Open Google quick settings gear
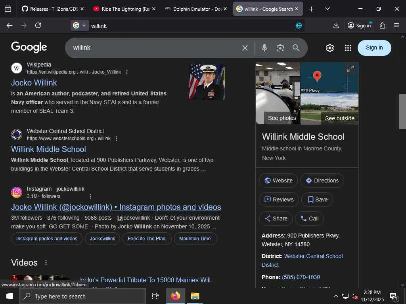406x304 pixels. [x=329, y=48]
